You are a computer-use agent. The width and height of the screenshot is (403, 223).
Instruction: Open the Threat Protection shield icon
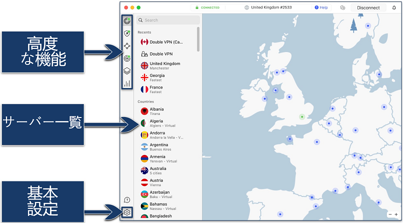click(x=127, y=33)
